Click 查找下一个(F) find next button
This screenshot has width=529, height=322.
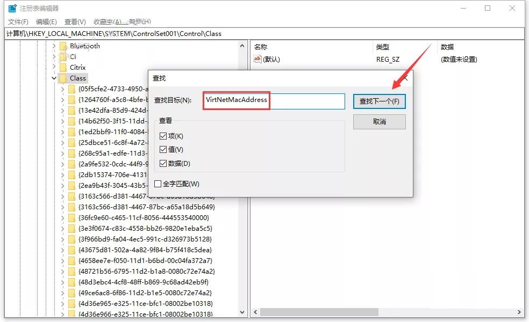(379, 101)
